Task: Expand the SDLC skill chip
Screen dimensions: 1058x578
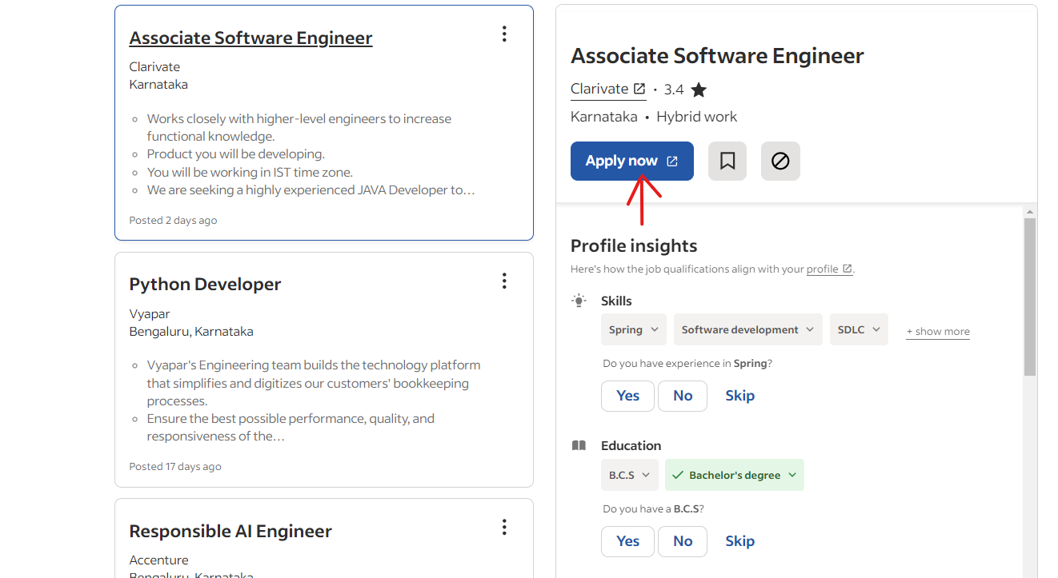Action: 859,329
